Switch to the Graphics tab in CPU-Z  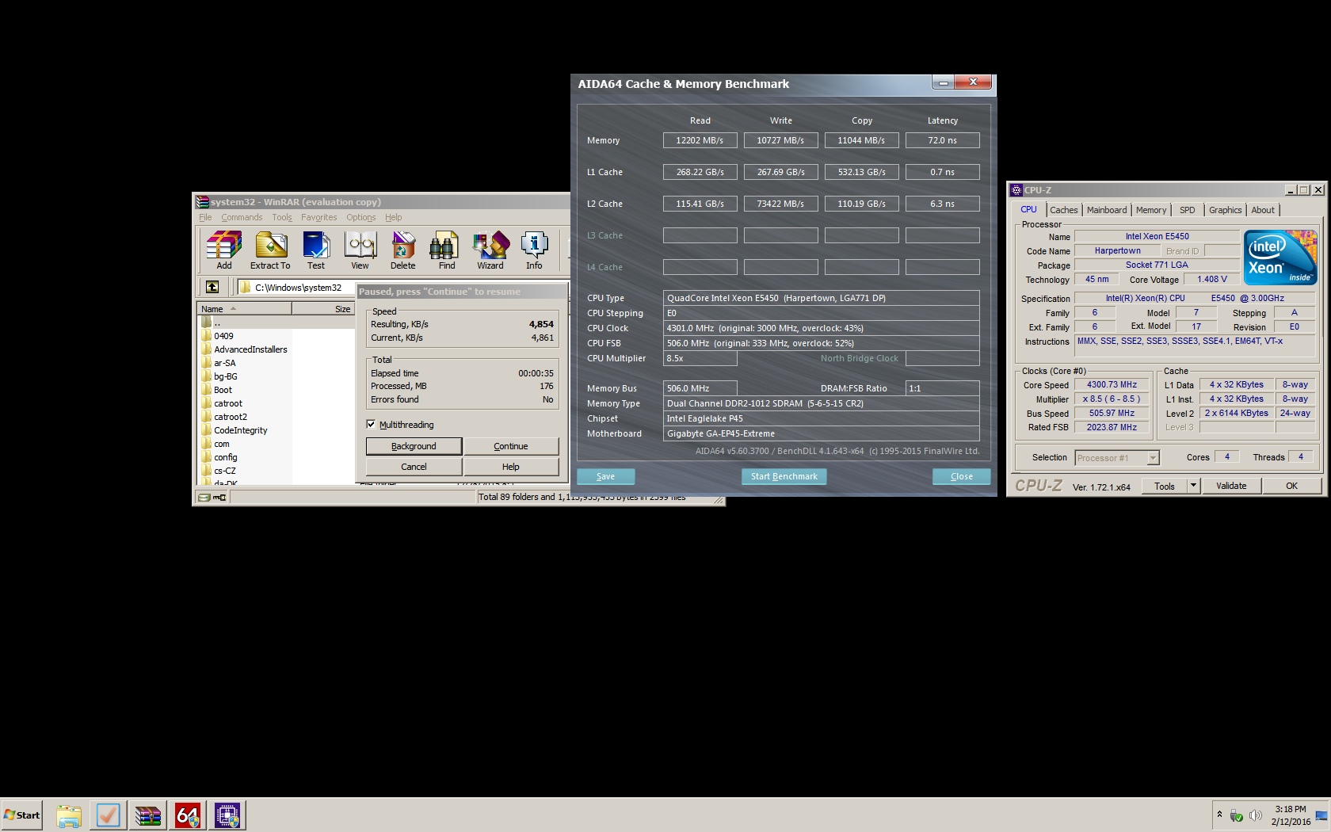point(1226,210)
